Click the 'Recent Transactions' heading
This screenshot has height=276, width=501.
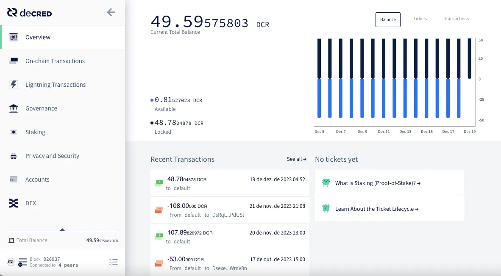182,159
